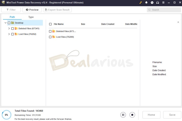182x121 pixels.
Task: Sort by Date Modified column
Action: [x=131, y=24]
